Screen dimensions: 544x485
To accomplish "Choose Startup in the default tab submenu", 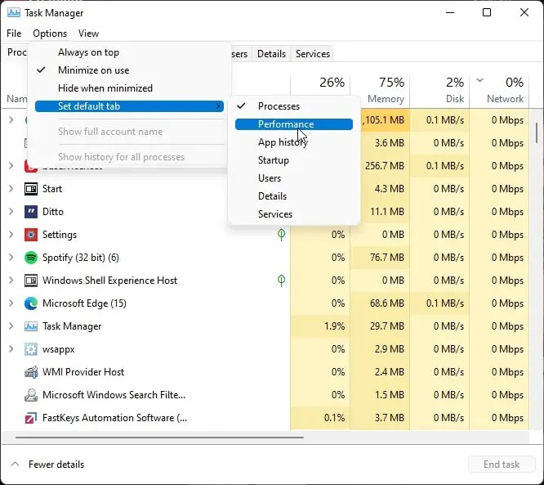I will click(273, 160).
